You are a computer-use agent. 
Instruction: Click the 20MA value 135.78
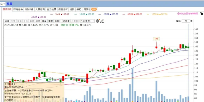pyautogui.click(x=115, y=14)
